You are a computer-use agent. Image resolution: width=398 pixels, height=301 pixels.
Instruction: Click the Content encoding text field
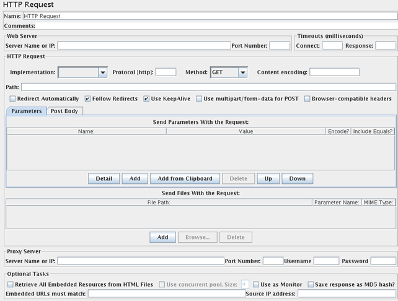coord(334,72)
